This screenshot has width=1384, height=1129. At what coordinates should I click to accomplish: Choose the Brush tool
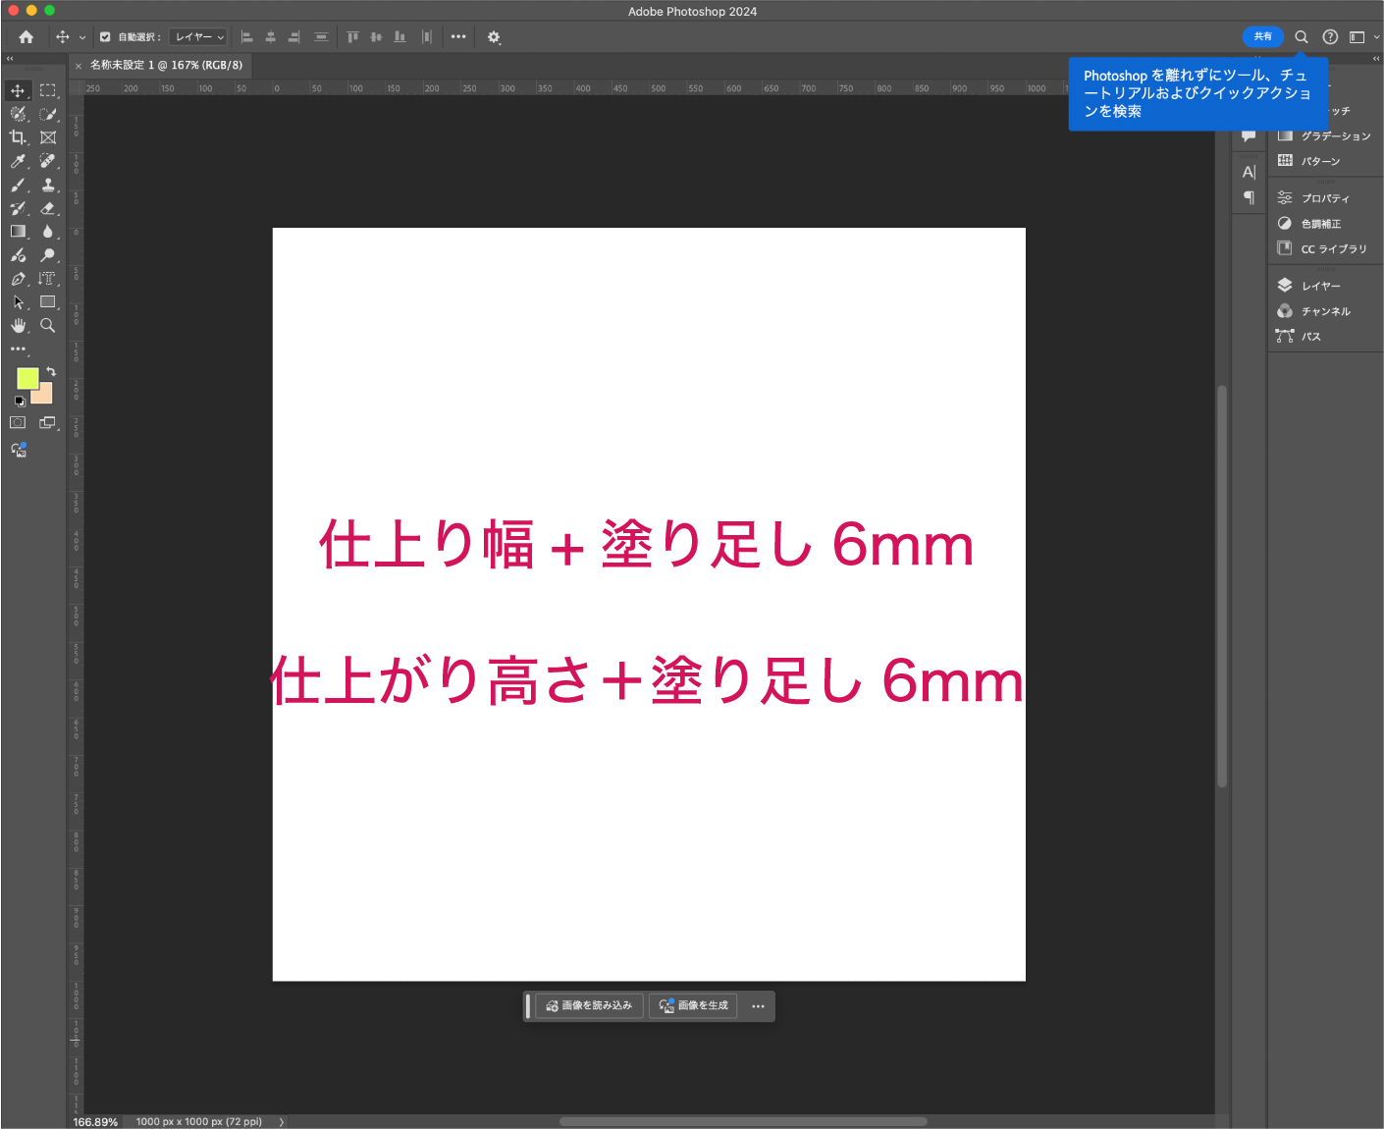[x=18, y=185]
